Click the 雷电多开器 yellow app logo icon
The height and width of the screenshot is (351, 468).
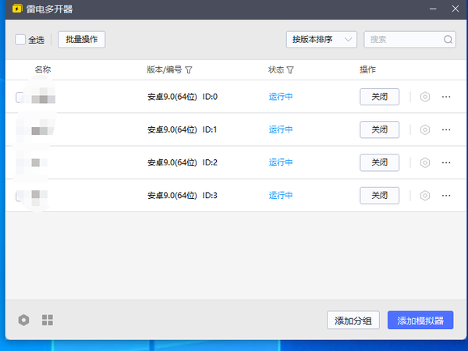[17, 9]
